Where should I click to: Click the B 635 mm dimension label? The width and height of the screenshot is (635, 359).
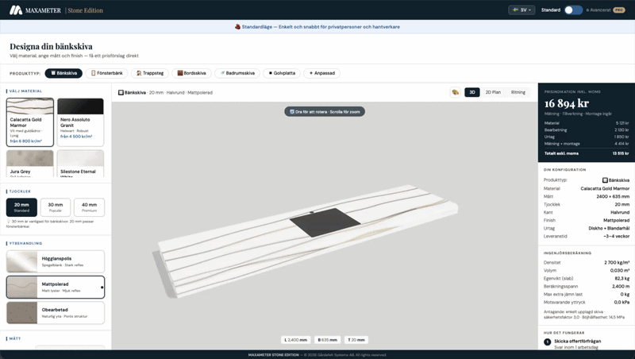(x=327, y=340)
